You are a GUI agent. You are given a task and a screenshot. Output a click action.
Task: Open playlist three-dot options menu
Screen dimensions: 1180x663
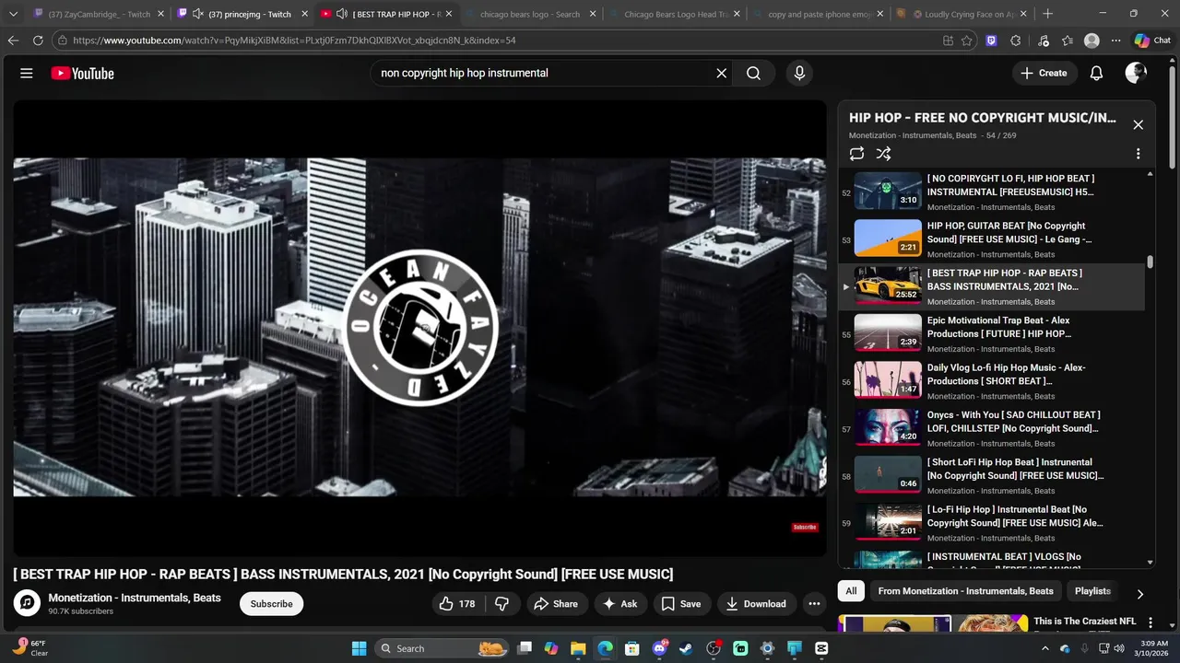click(x=1138, y=154)
